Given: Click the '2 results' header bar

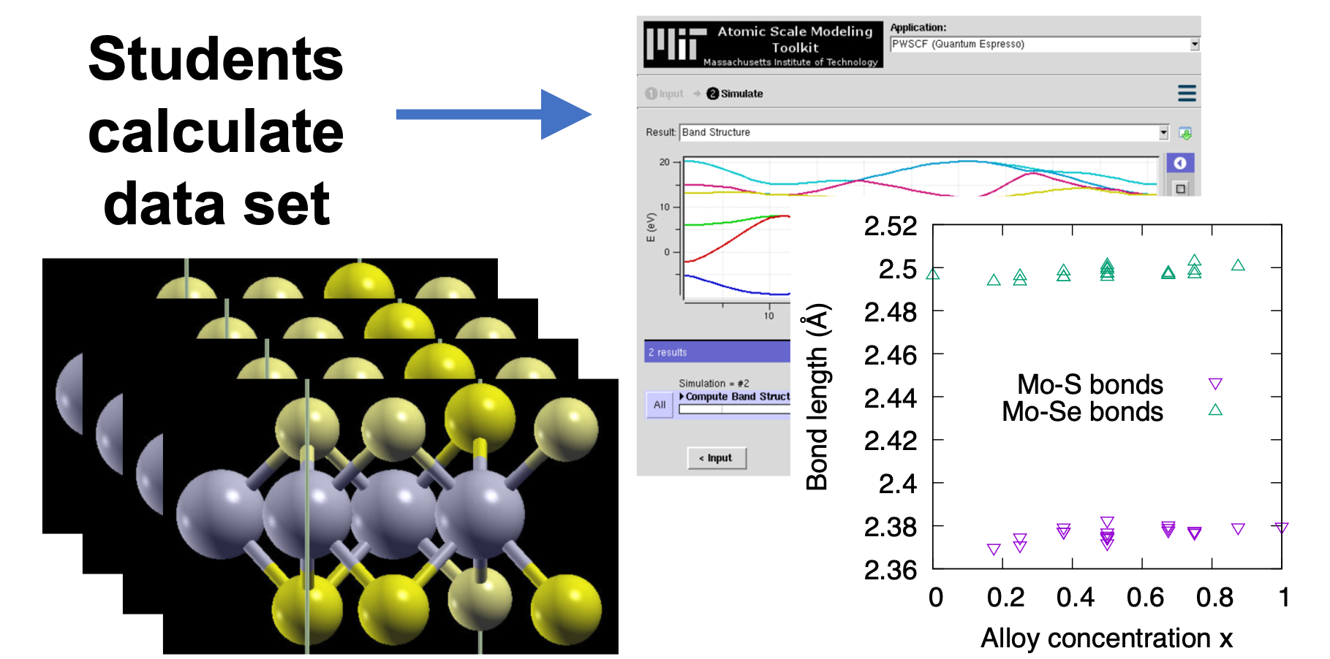Looking at the screenshot, I should [x=717, y=352].
